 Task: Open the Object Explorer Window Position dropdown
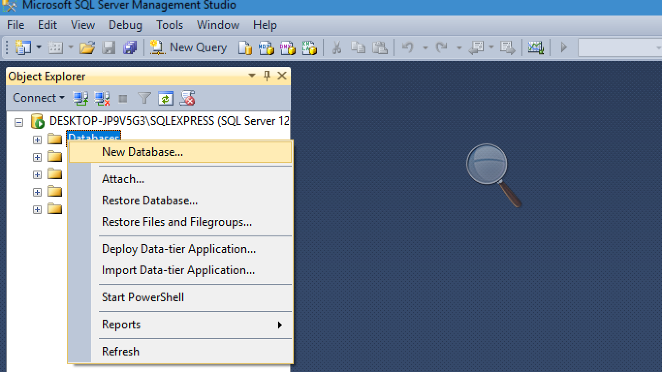(x=252, y=76)
